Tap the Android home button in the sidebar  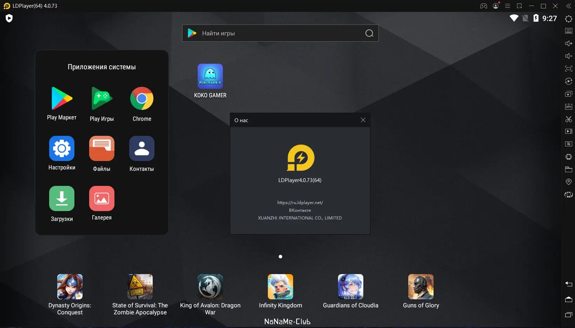coord(569,299)
